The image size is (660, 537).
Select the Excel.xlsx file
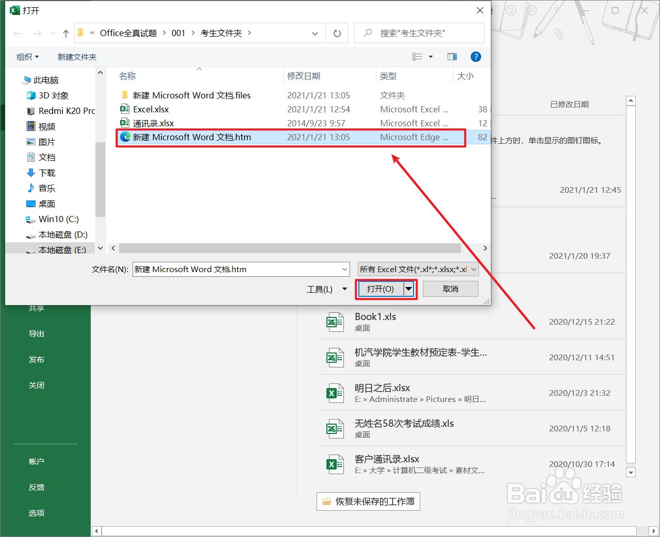[151, 109]
